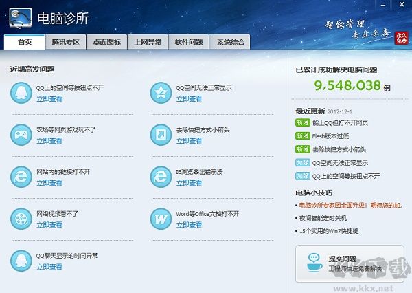412x293 pixels.
Task: Open update item QQ空间无法正常显示 in 最近更新
Action: (340, 163)
